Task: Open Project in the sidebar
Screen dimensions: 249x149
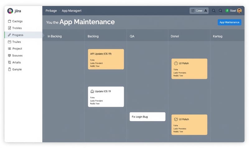Action: [23, 49]
